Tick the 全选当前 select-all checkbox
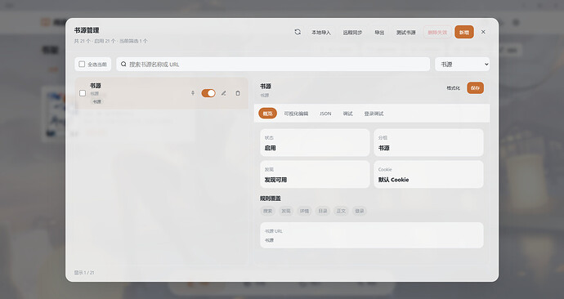 82,65
